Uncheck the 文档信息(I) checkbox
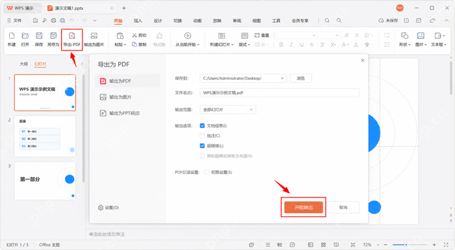This screenshot has height=250, width=455. point(202,125)
